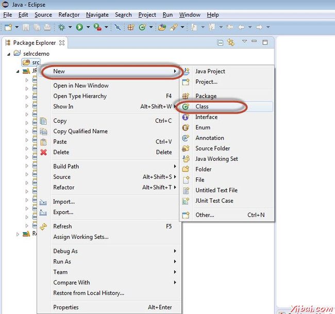Start debugging with the bug icon

click(x=62, y=27)
